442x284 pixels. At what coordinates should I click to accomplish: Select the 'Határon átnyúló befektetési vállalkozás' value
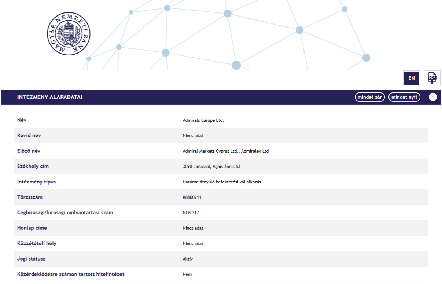pyautogui.click(x=222, y=182)
